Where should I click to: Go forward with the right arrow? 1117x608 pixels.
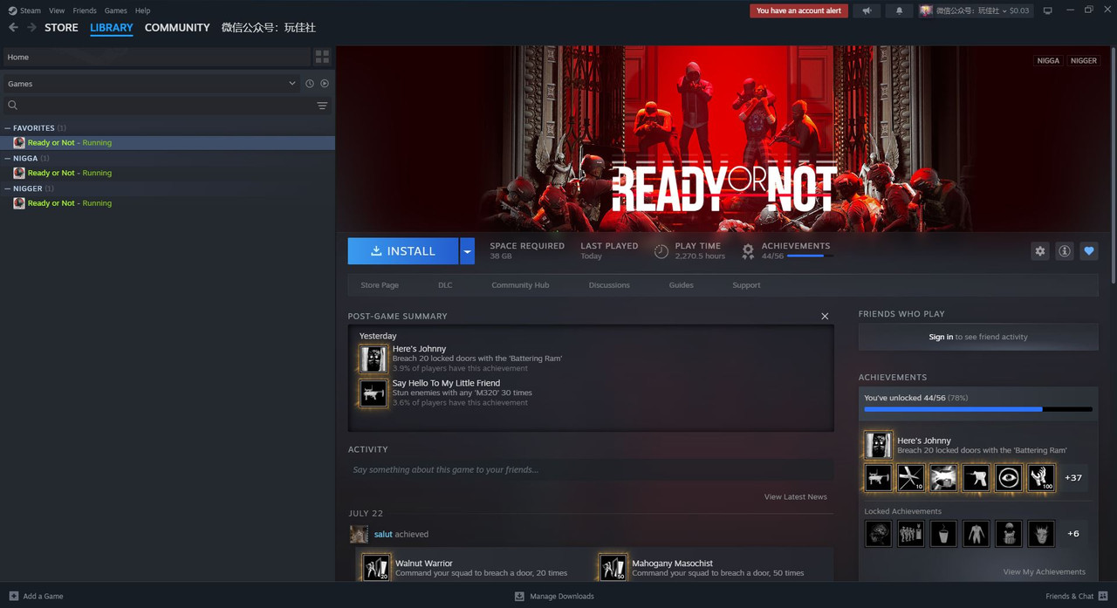tap(31, 27)
